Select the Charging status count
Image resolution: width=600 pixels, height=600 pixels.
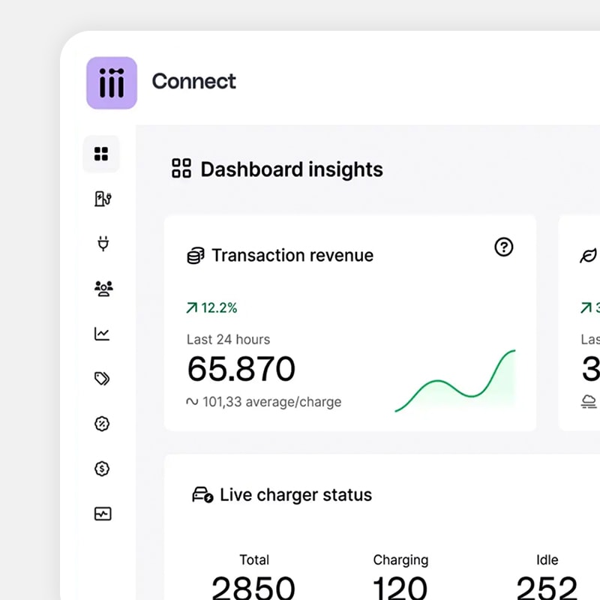(400, 585)
